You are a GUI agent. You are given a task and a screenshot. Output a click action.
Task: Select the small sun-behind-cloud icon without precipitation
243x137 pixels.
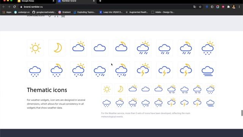(x=133, y=88)
